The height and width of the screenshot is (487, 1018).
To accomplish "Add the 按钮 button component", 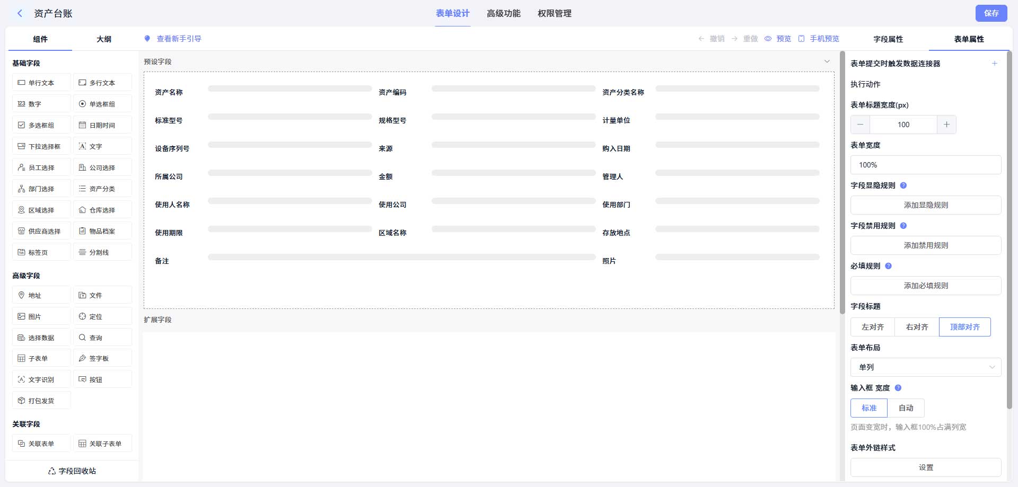I will pos(102,379).
